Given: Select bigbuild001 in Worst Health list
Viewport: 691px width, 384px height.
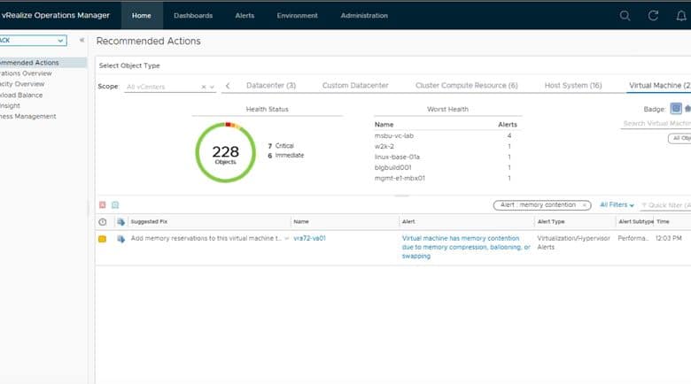Looking at the screenshot, I should pos(392,167).
